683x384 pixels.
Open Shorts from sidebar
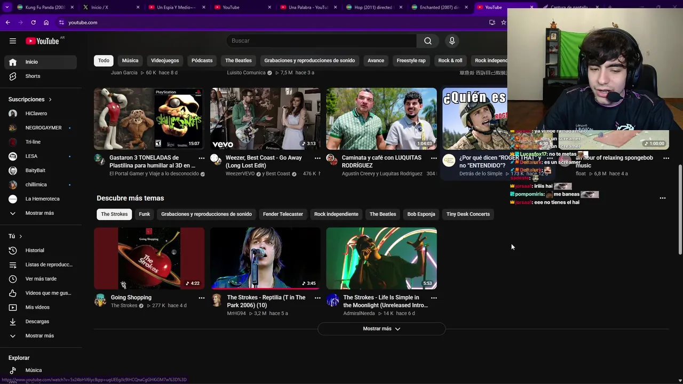41,76
